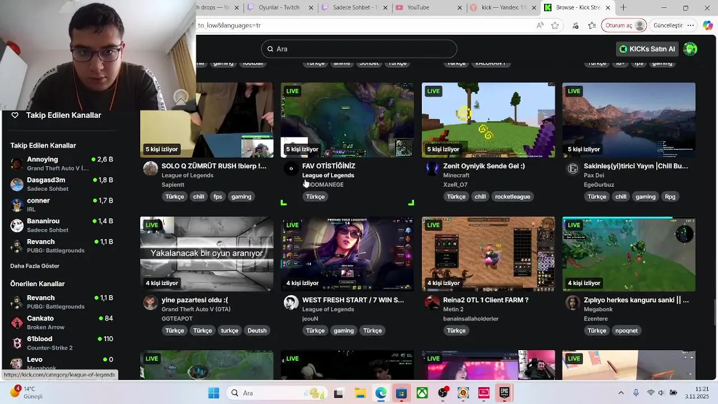Open Metin 2 category link
718x404 pixels.
pos(453,309)
